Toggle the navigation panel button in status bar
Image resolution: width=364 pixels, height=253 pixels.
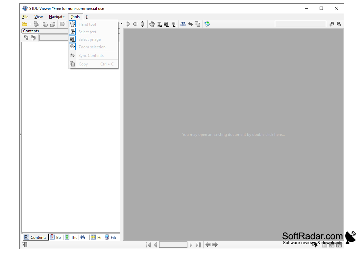coord(25,244)
